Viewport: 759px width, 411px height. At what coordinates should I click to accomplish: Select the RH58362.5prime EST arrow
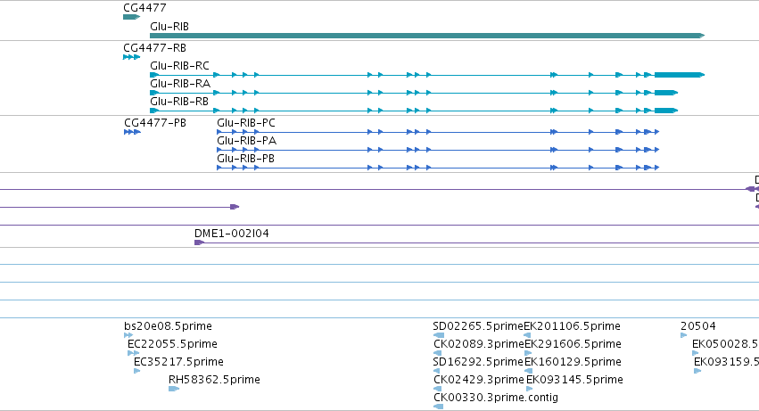tap(174, 389)
